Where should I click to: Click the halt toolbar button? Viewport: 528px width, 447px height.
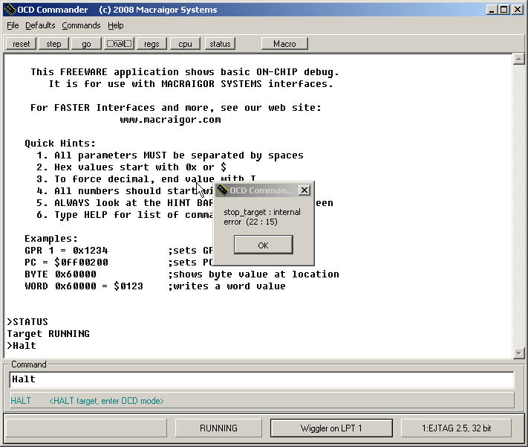[x=120, y=44]
